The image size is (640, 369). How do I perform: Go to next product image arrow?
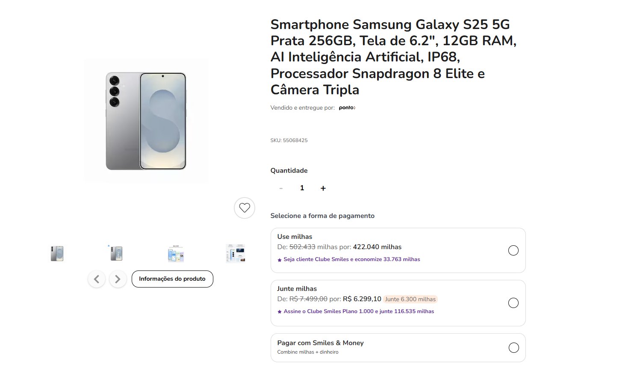pyautogui.click(x=118, y=279)
